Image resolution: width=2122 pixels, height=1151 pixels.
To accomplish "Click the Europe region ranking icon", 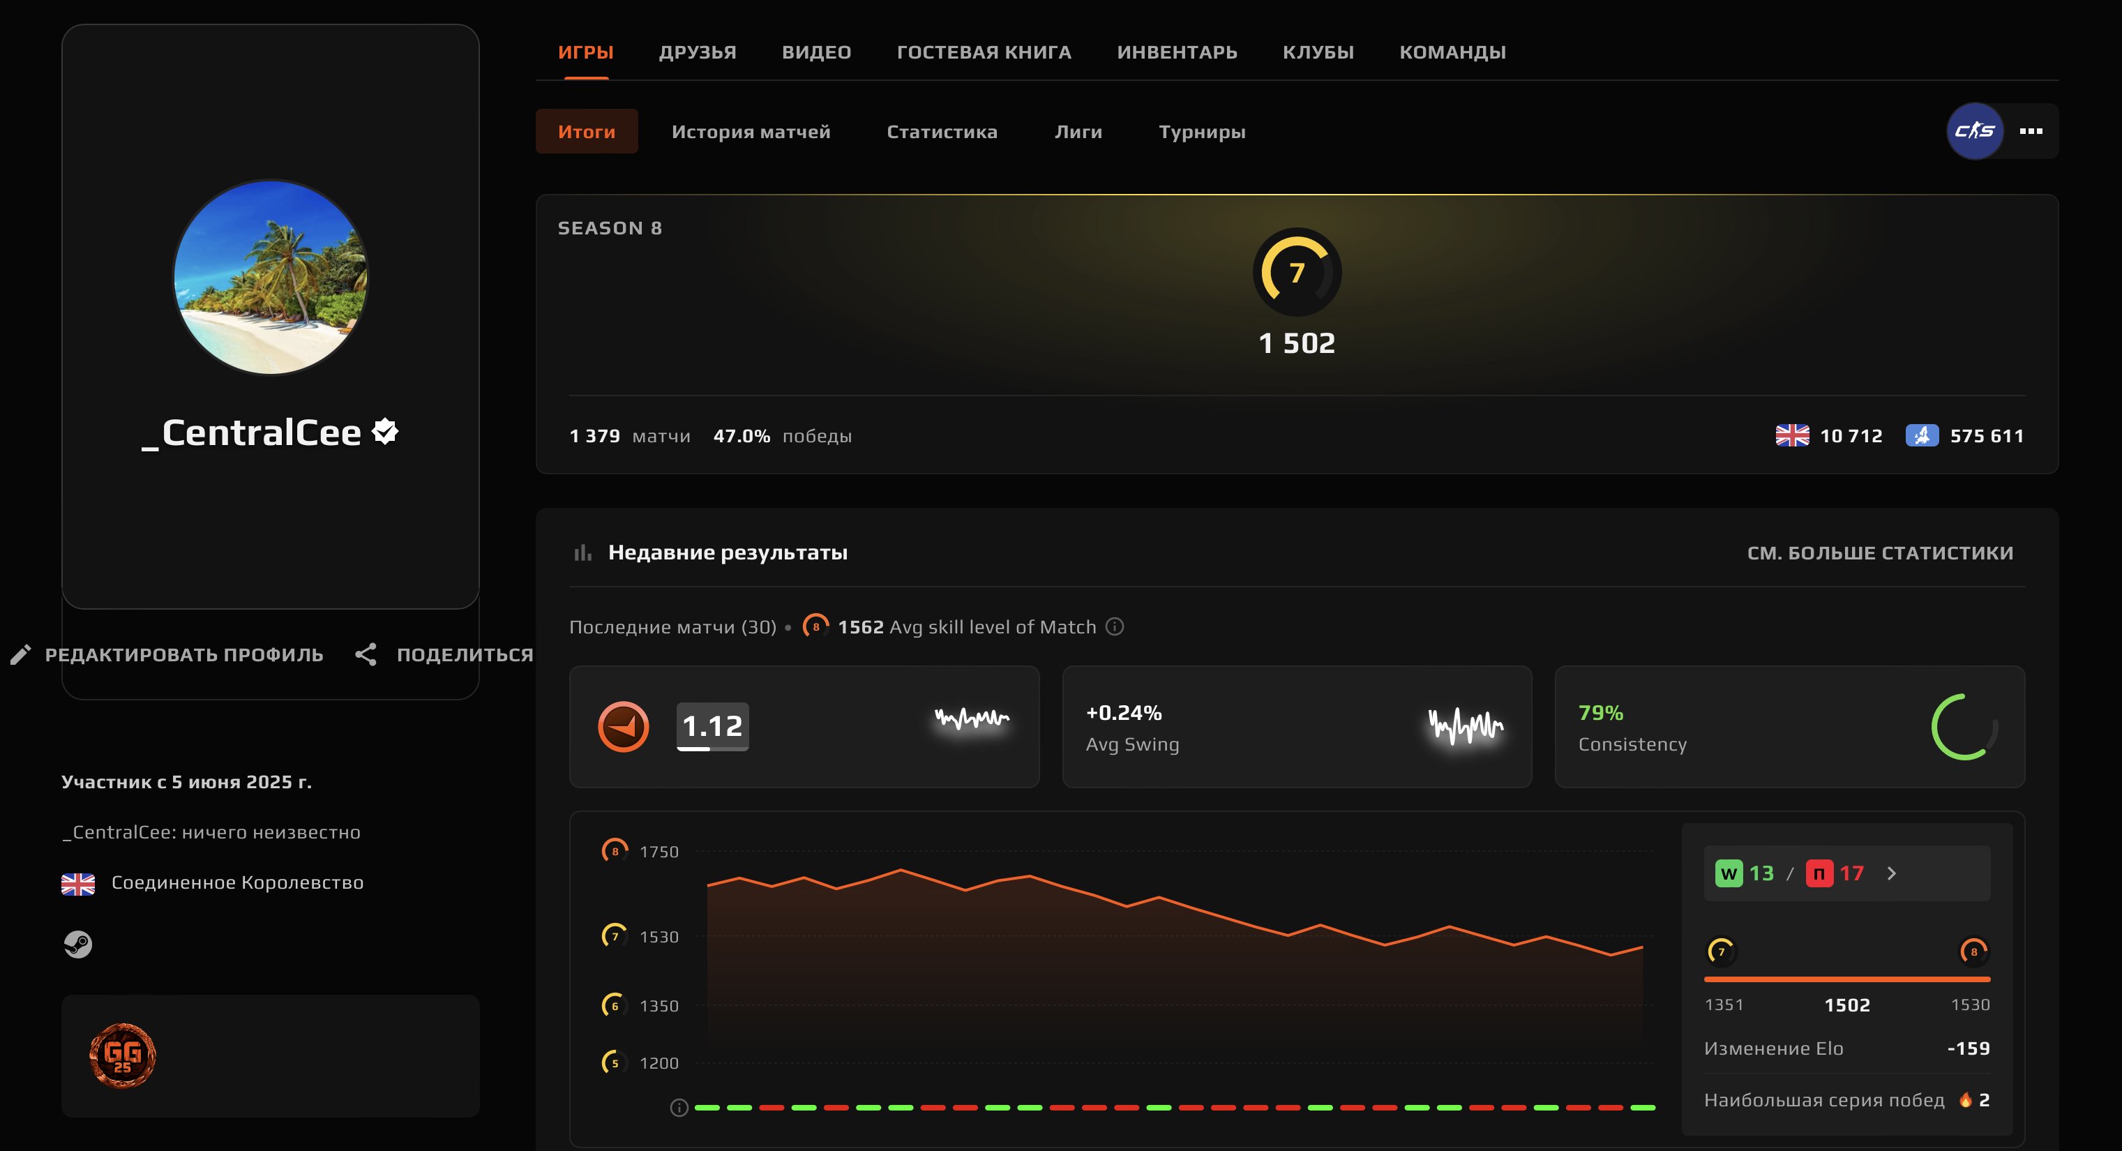I will point(1922,436).
